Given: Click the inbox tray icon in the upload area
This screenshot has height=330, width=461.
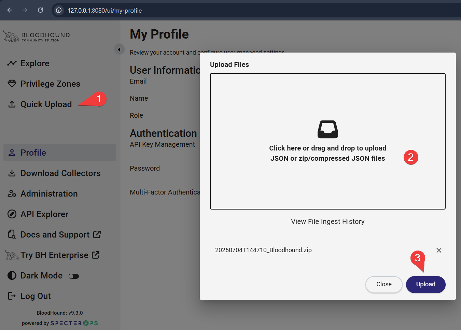Looking at the screenshot, I should pos(328,129).
